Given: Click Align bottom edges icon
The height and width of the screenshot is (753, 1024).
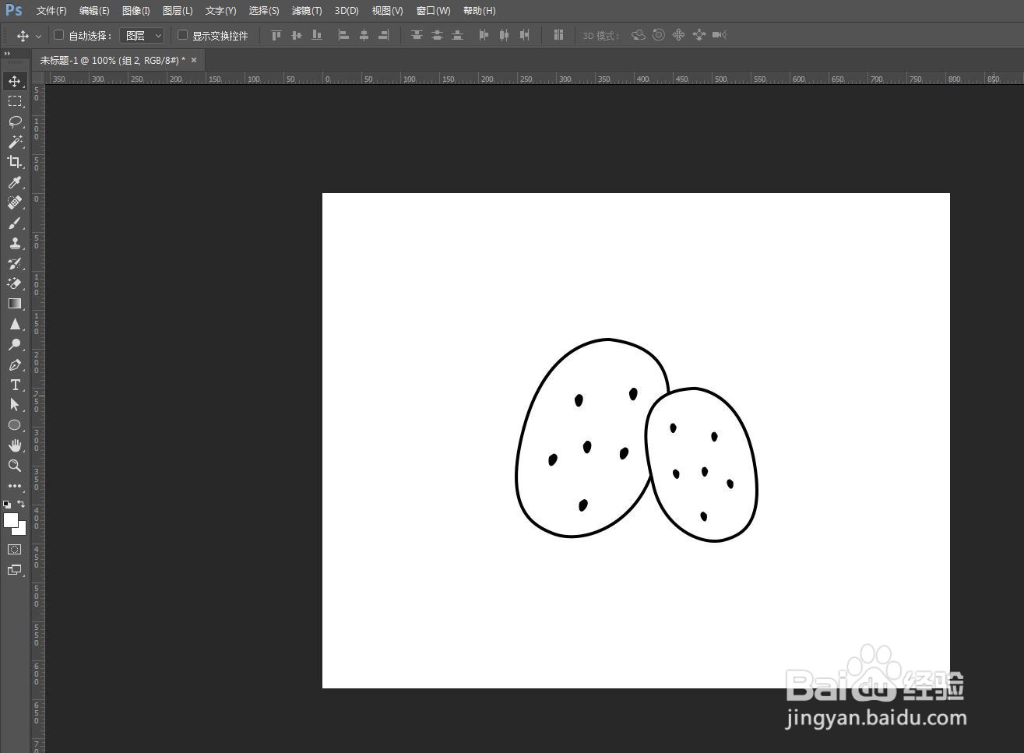Looking at the screenshot, I should 316,35.
